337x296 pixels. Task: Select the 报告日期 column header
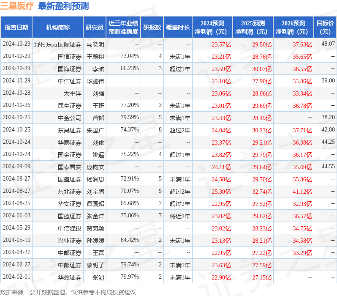pos(16,27)
